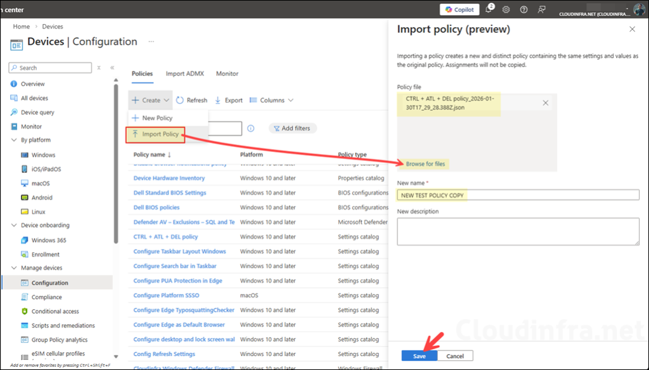Switch to the Import ADMX tab
This screenshot has height=370, width=649.
pyautogui.click(x=184, y=73)
